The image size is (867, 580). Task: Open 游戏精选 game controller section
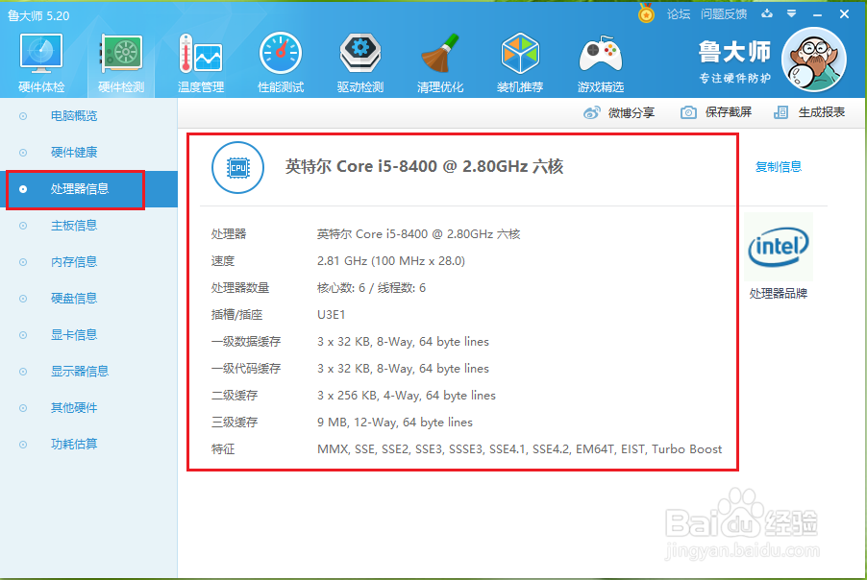tap(601, 63)
